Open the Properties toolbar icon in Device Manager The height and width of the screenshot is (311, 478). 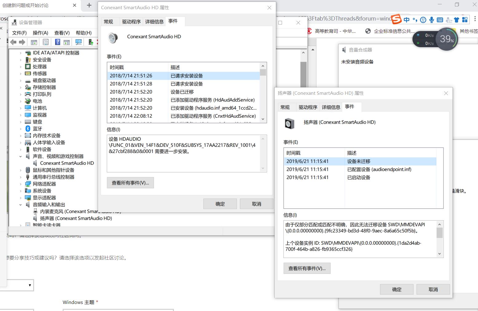point(46,42)
